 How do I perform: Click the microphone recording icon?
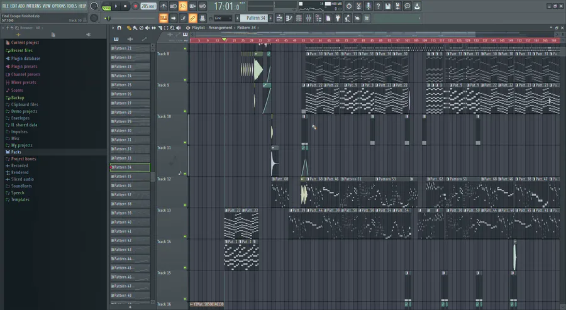coord(368,6)
